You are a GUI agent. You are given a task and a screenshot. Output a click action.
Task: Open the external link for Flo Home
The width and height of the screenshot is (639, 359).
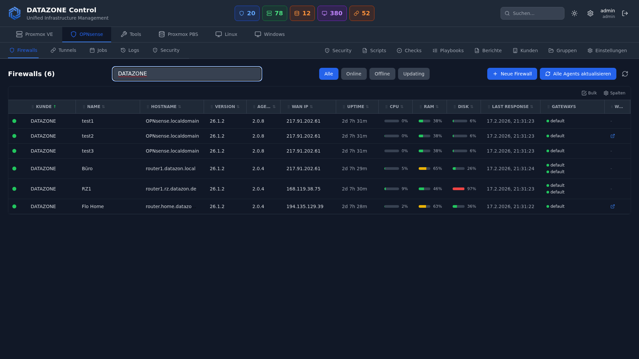pos(613,206)
